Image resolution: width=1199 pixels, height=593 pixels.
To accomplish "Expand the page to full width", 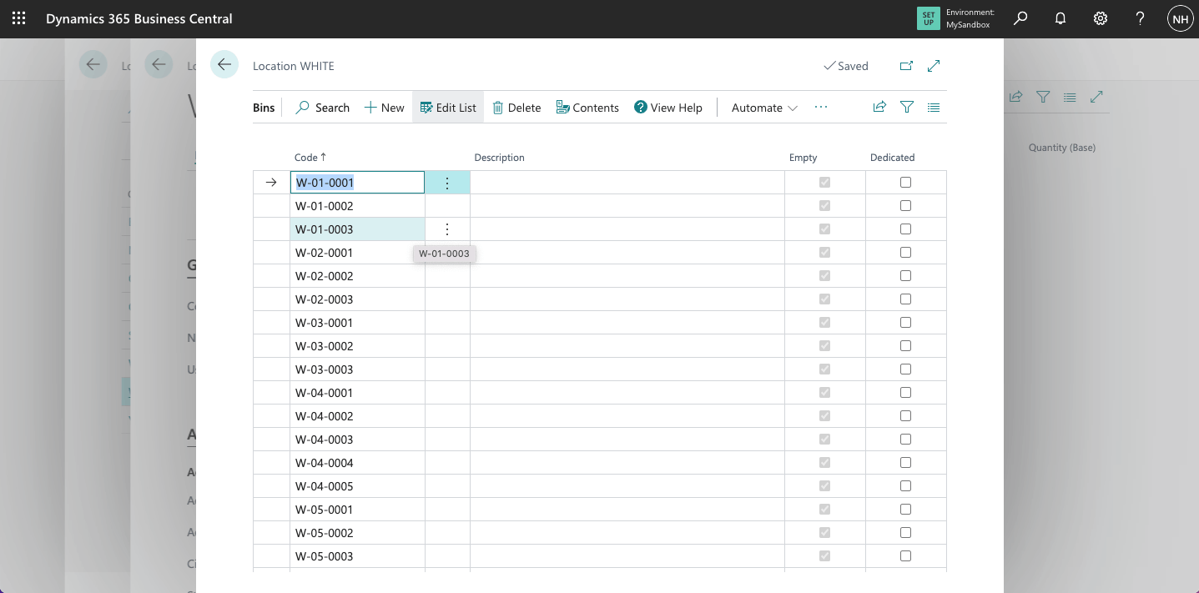I will pos(935,66).
